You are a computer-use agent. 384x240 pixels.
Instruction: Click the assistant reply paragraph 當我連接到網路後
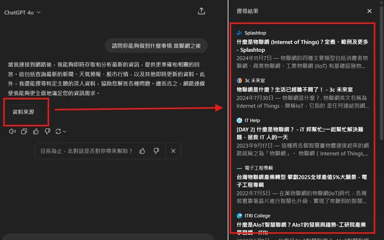coord(106,79)
